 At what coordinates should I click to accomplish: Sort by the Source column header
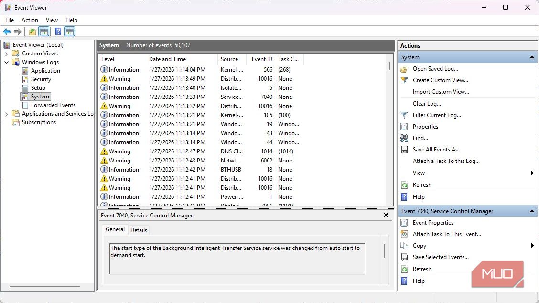click(232, 59)
